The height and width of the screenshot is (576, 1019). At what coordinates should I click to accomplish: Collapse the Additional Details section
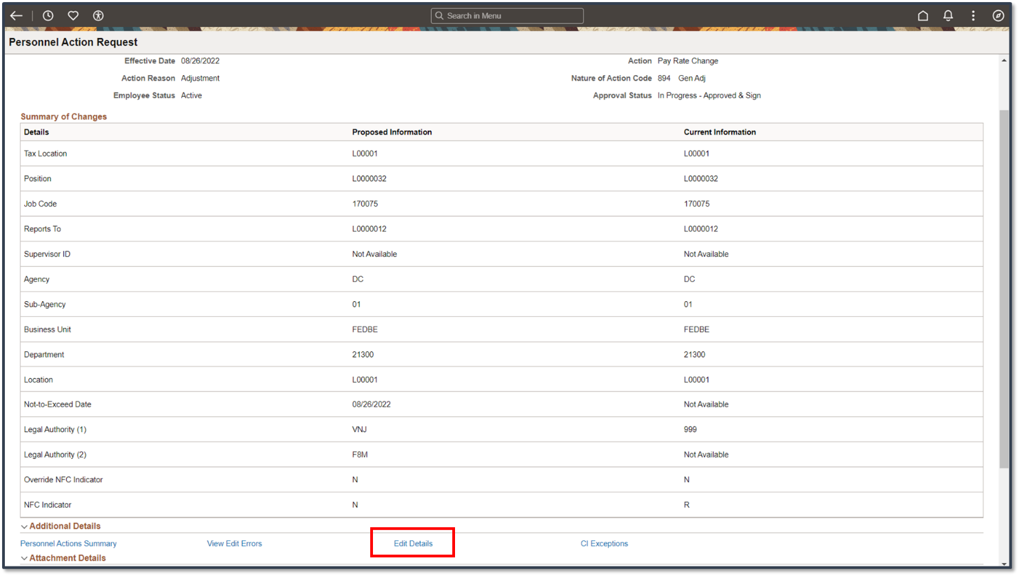24,526
